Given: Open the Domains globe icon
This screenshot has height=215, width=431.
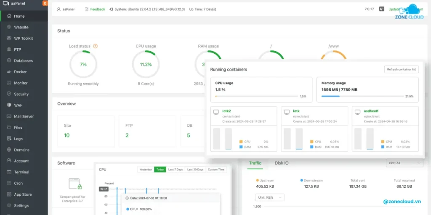Looking at the screenshot, I should click(x=9, y=150).
